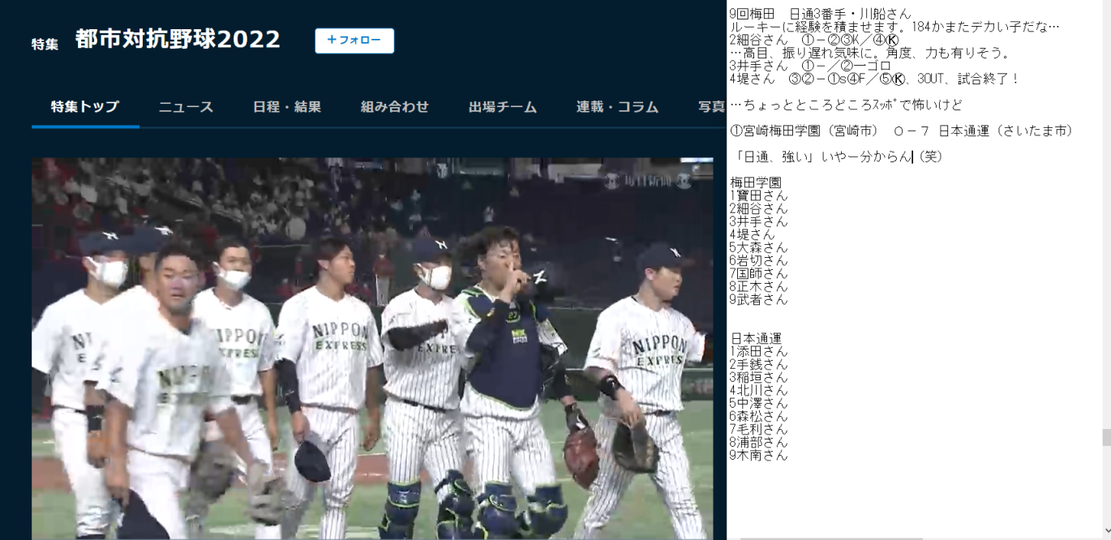Switch to the ニュース tab
Screen dimensions: 1111x540
tap(186, 107)
